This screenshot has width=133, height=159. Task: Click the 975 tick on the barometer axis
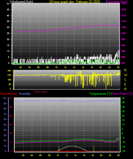tap(123, 63)
